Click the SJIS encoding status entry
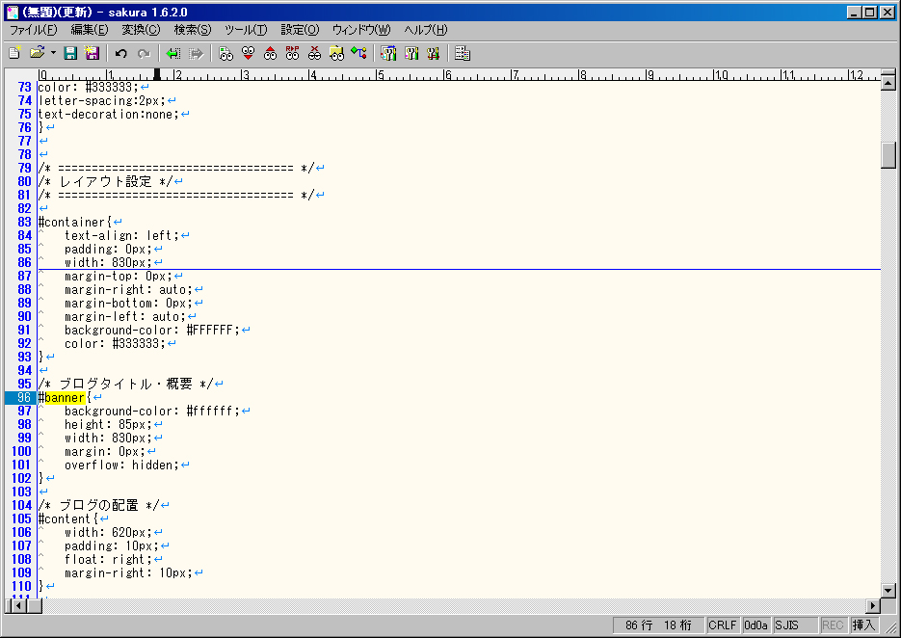901x638 pixels. (x=795, y=625)
